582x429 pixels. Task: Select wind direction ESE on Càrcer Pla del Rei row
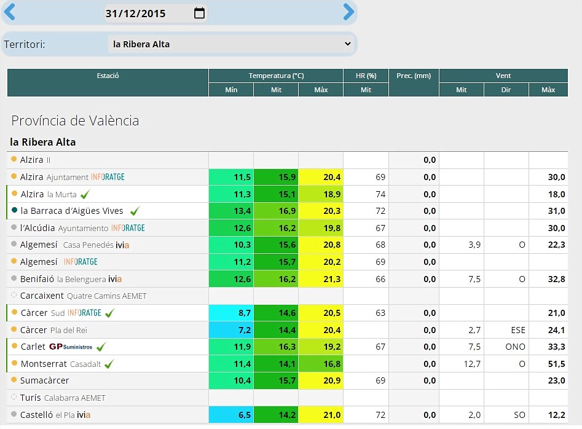[x=518, y=330]
